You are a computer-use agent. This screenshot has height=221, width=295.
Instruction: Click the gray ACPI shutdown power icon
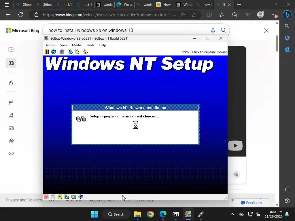[x=62, y=52]
